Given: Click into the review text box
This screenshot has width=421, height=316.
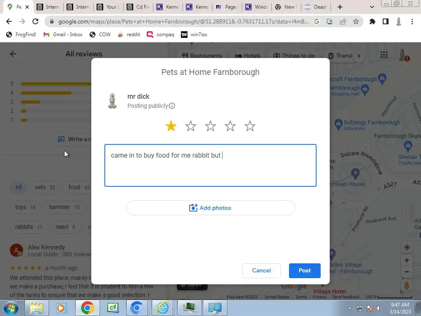Looking at the screenshot, I should (210, 165).
